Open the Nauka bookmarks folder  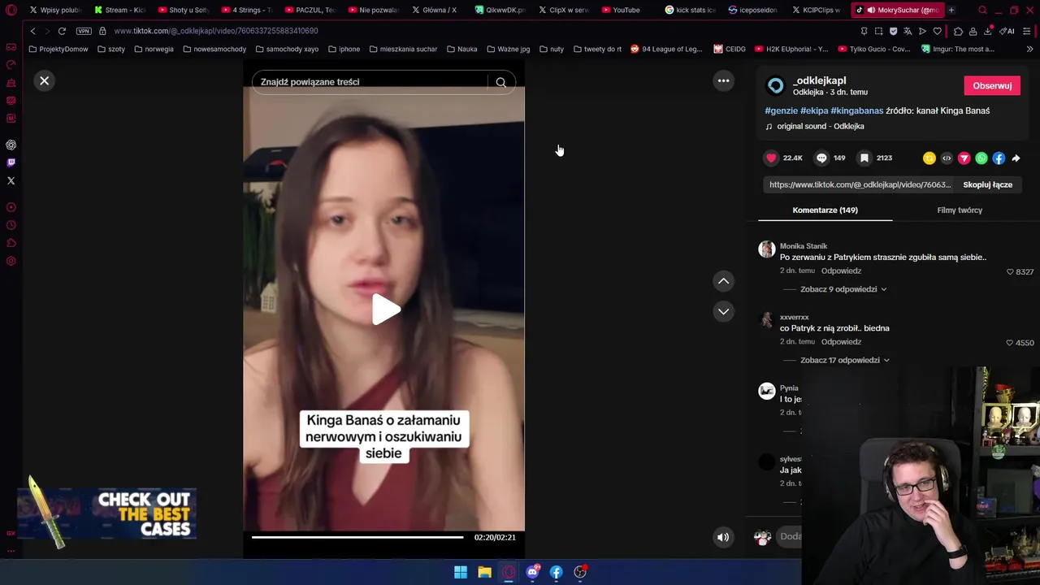[x=461, y=49]
